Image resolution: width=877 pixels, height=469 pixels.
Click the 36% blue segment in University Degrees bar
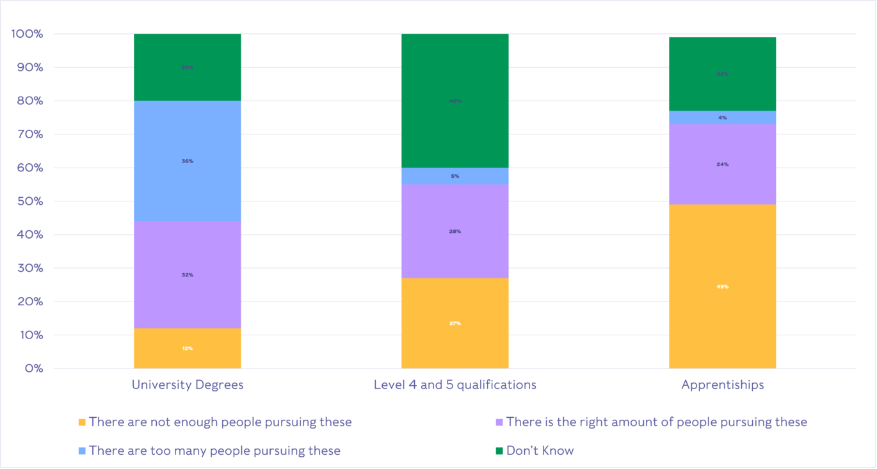188,161
